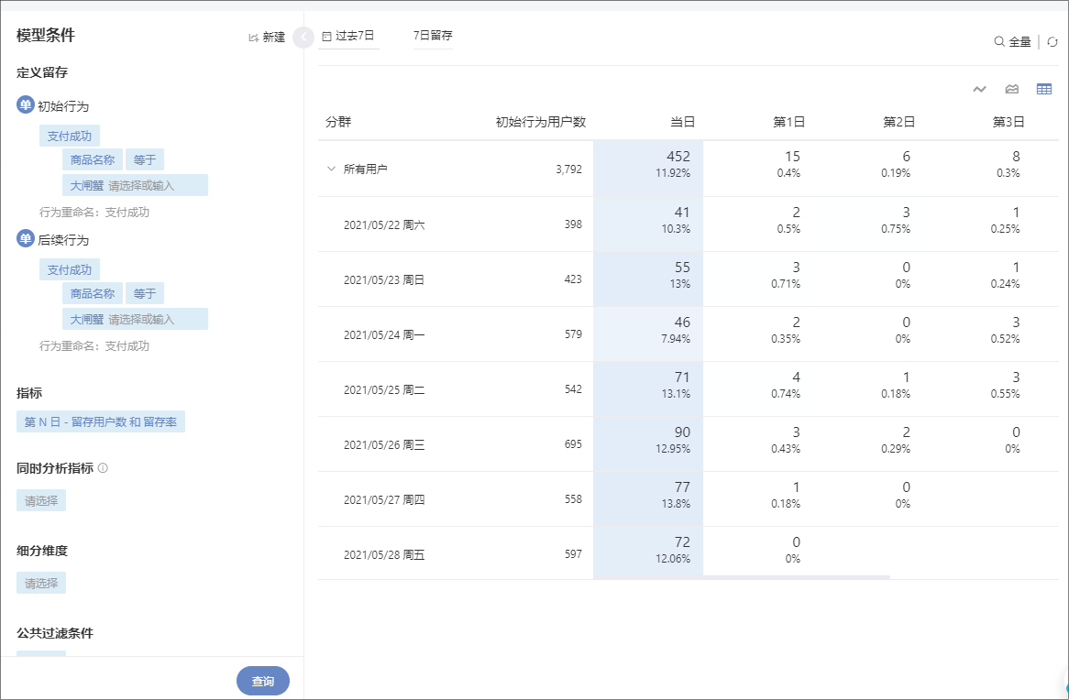
Task: Click the 查询 button
Action: click(263, 681)
